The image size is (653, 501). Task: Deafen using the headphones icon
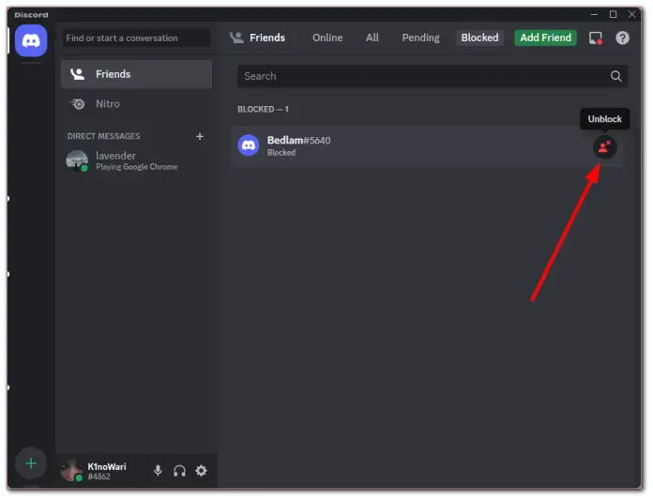click(x=179, y=471)
